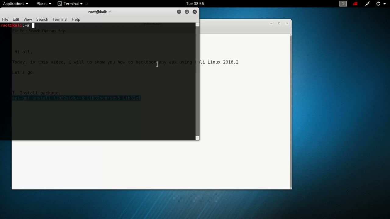Click the workspace indicator labeled 1
The image size is (390, 219).
[x=343, y=4]
